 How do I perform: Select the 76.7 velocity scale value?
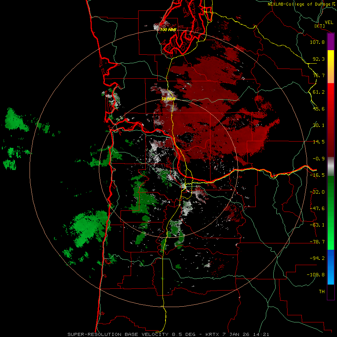(x=319, y=75)
